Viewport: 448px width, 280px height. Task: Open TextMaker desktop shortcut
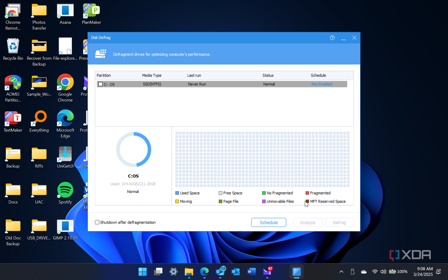13,122
